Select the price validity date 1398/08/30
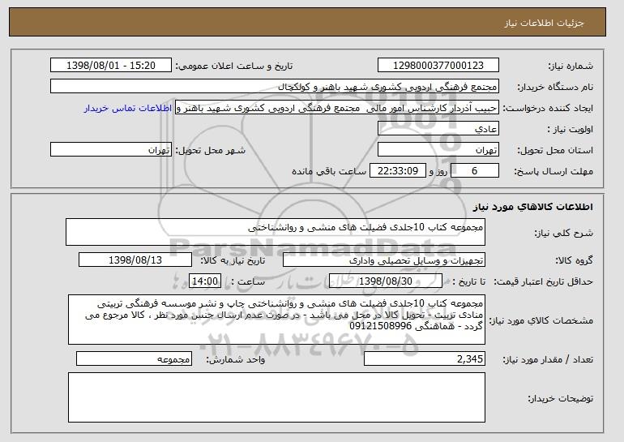 pos(386,281)
